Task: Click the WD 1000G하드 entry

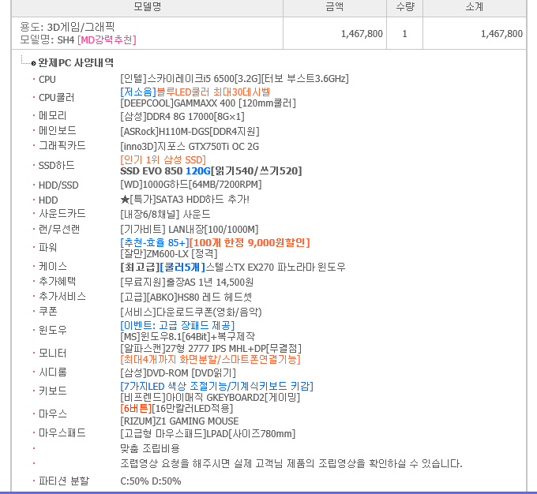Action: [x=191, y=185]
